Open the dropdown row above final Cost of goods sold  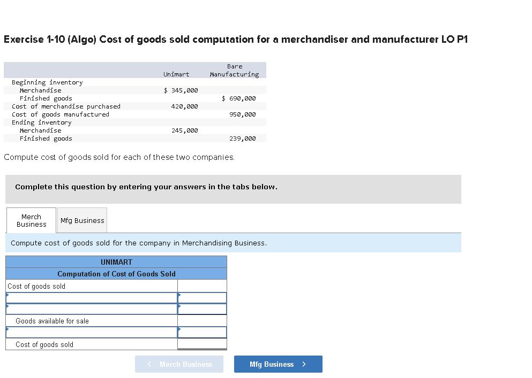point(91,332)
